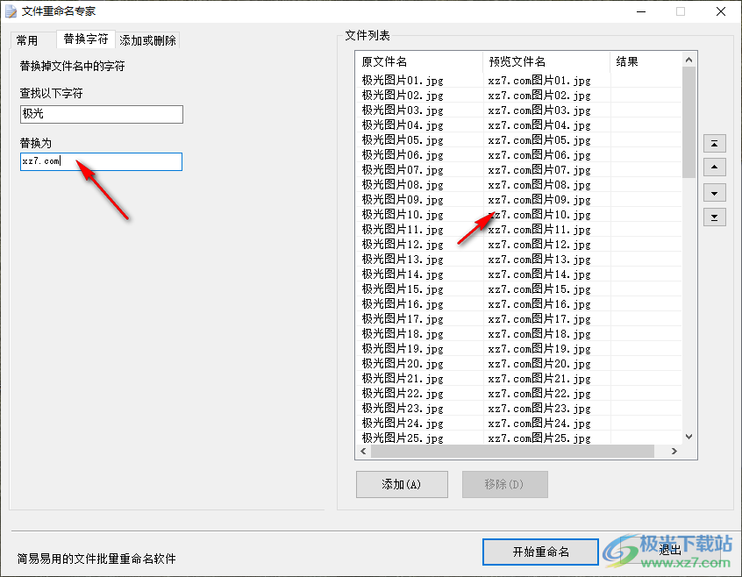This screenshot has width=742, height=577.
Task: Select row 极光图片20.jpg
Action: point(518,363)
